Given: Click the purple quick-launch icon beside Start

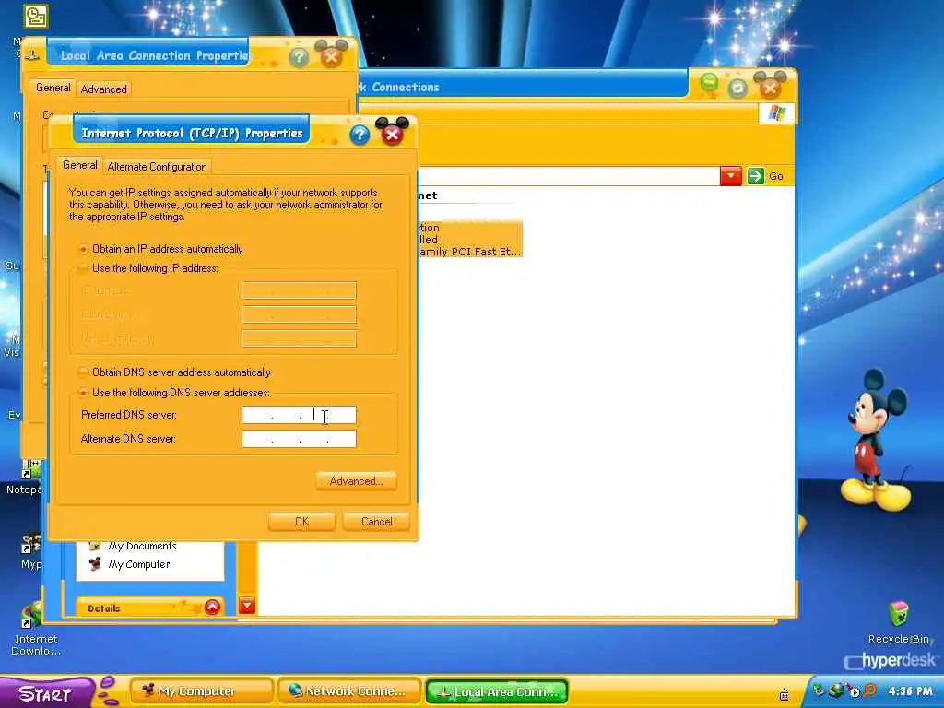Looking at the screenshot, I should pyautogui.click(x=108, y=690).
